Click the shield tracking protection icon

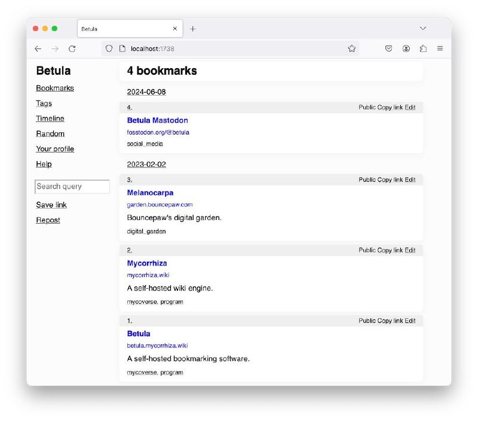(x=109, y=48)
